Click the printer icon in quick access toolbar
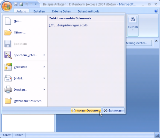This screenshot has width=160, height=138. pos(21,4)
